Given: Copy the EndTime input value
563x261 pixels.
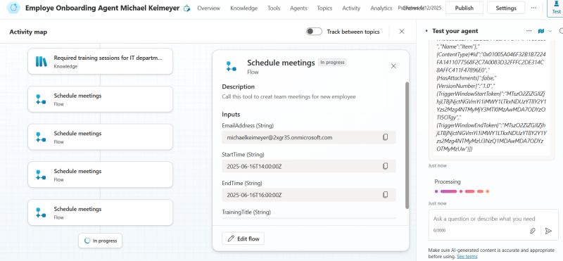Looking at the screenshot, I should pyautogui.click(x=385, y=195).
